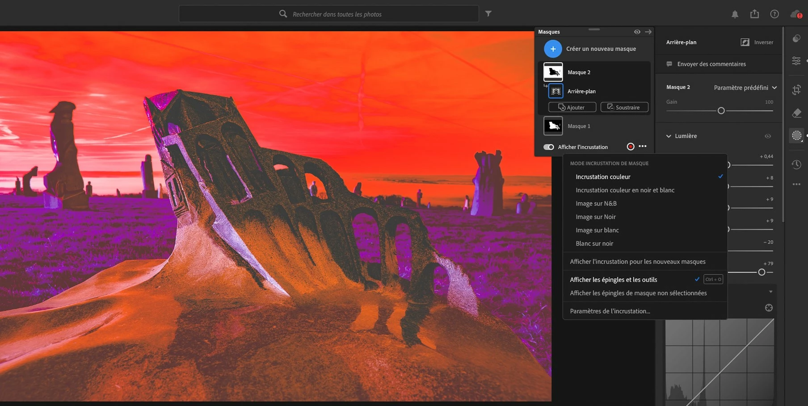This screenshot has height=406, width=808.
Task: Click Envoyer des commentaires
Action: click(x=711, y=64)
